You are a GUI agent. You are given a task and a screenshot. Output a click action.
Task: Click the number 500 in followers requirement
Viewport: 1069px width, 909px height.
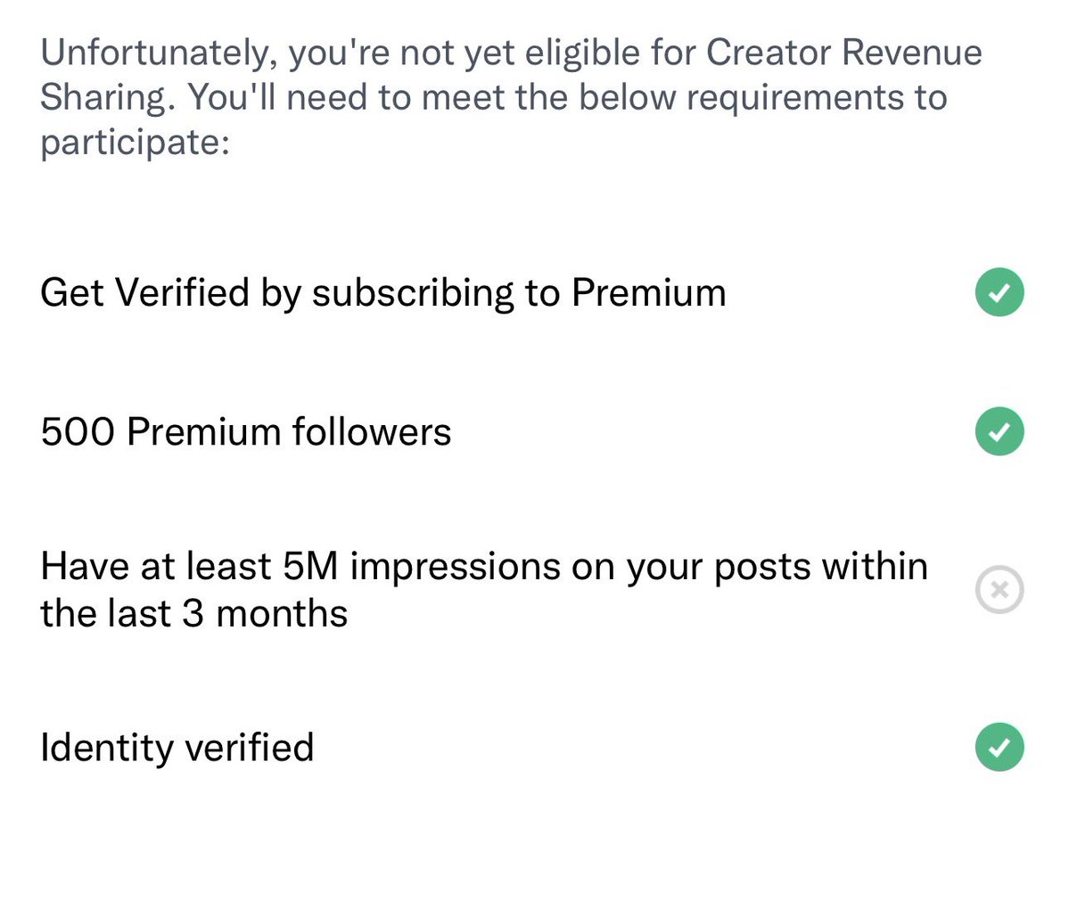(x=78, y=432)
